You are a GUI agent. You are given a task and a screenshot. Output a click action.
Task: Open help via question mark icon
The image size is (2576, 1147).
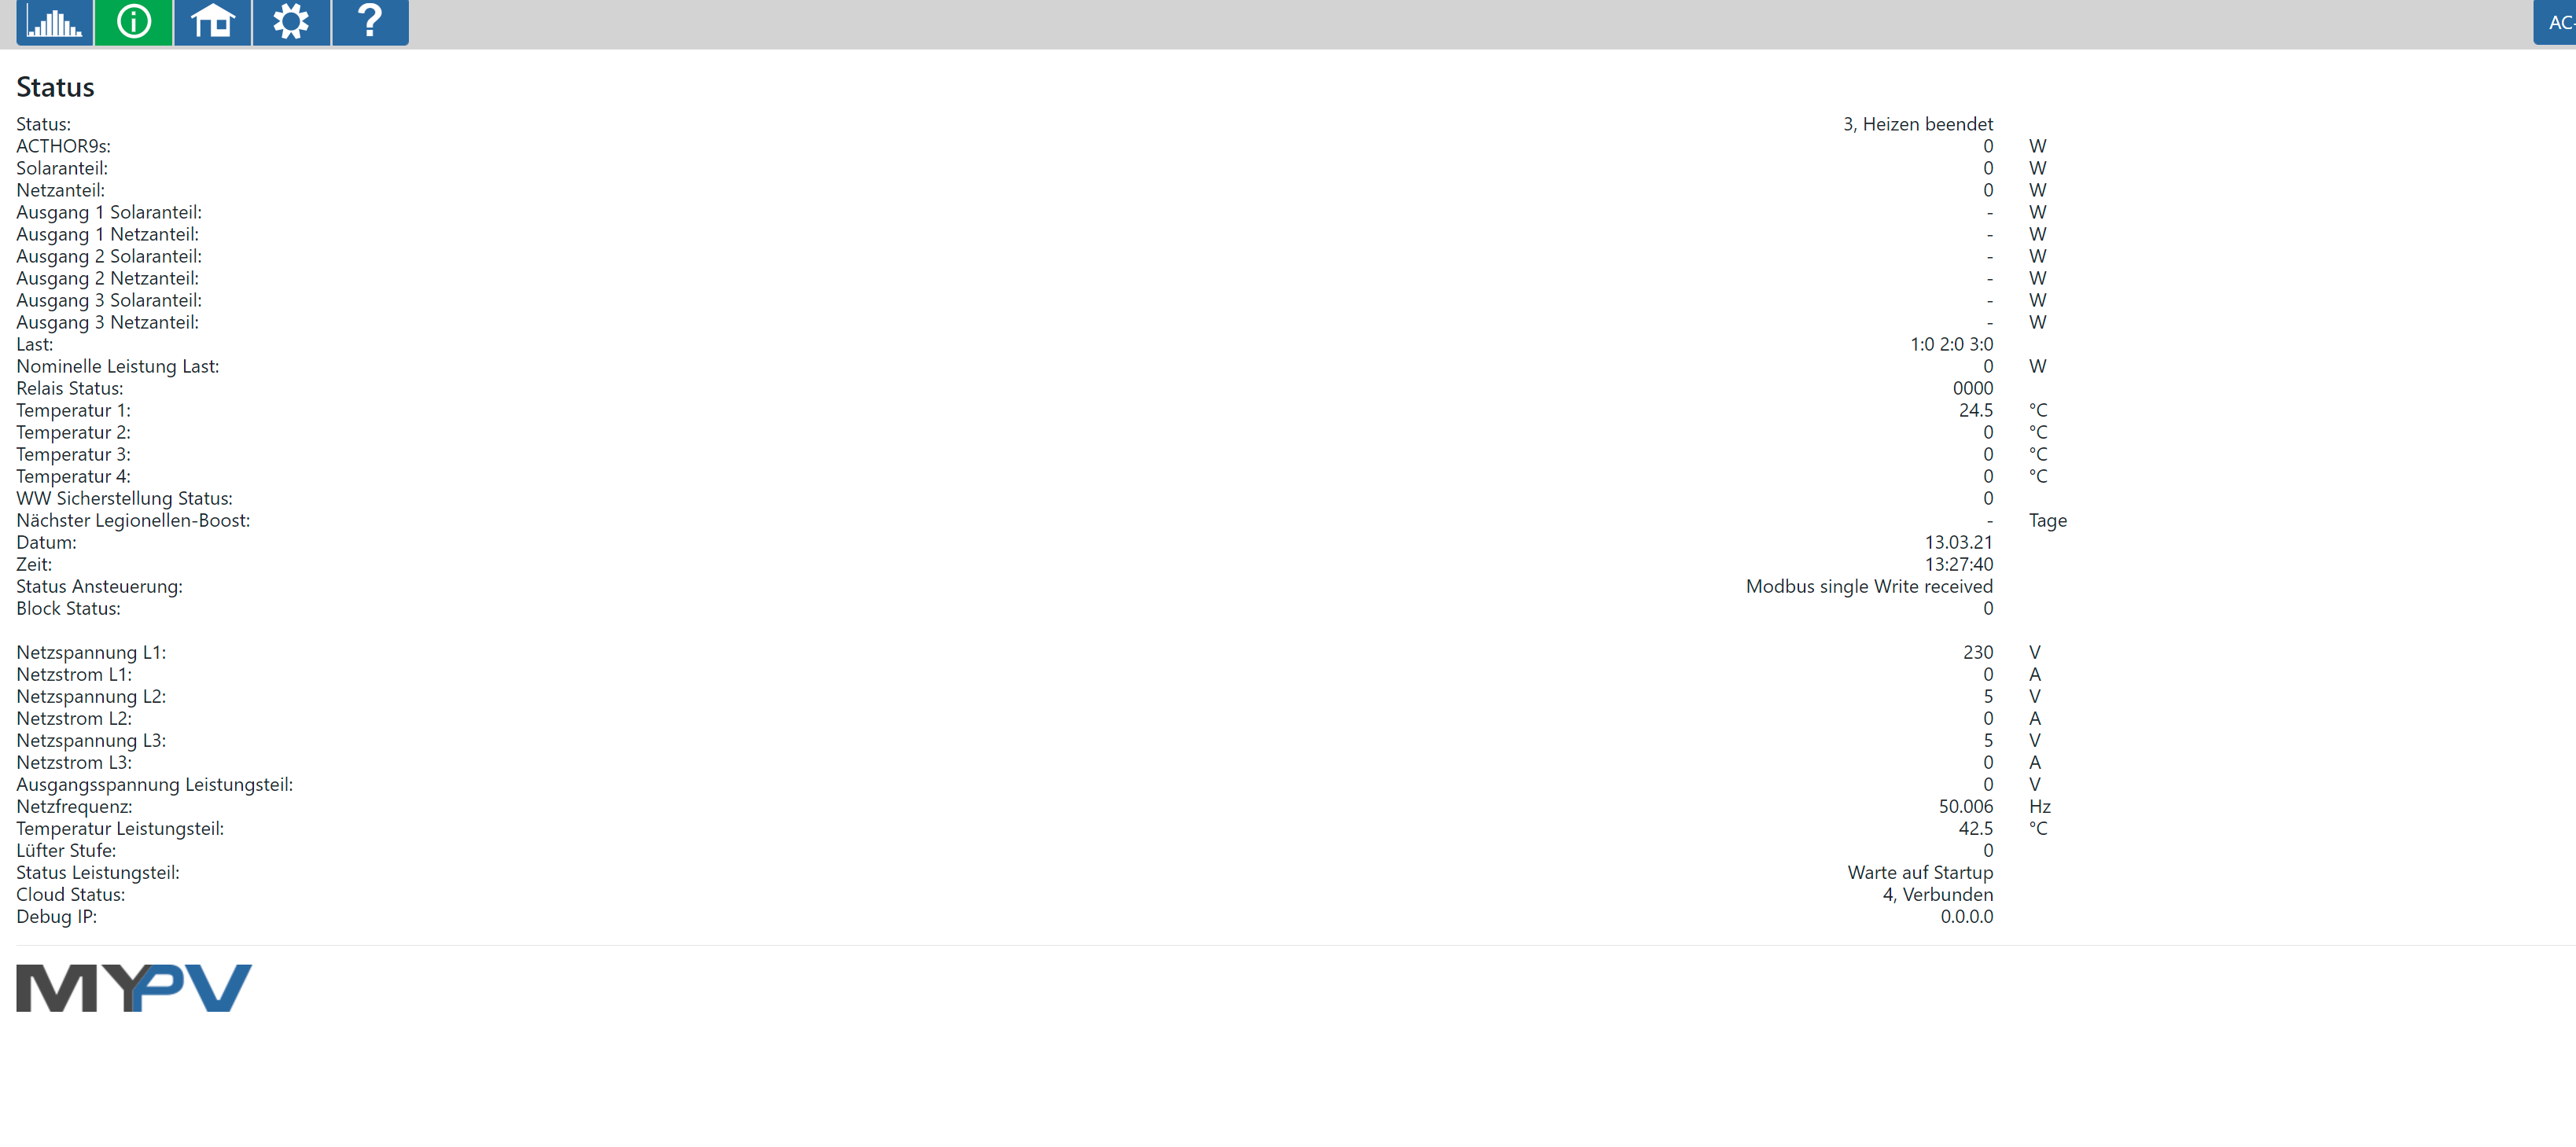(370, 22)
